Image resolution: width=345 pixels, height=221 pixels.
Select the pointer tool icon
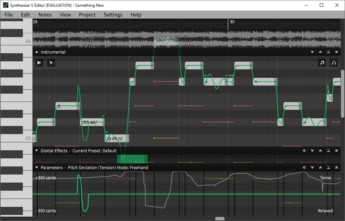(x=51, y=63)
